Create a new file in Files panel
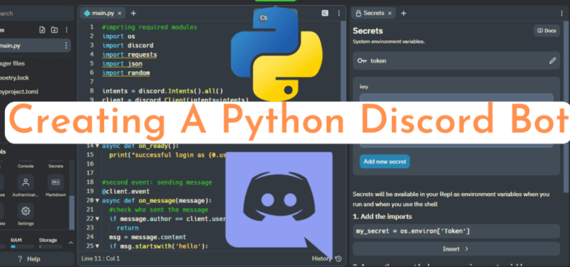Screen dimensions: 570x267 coord(42,30)
